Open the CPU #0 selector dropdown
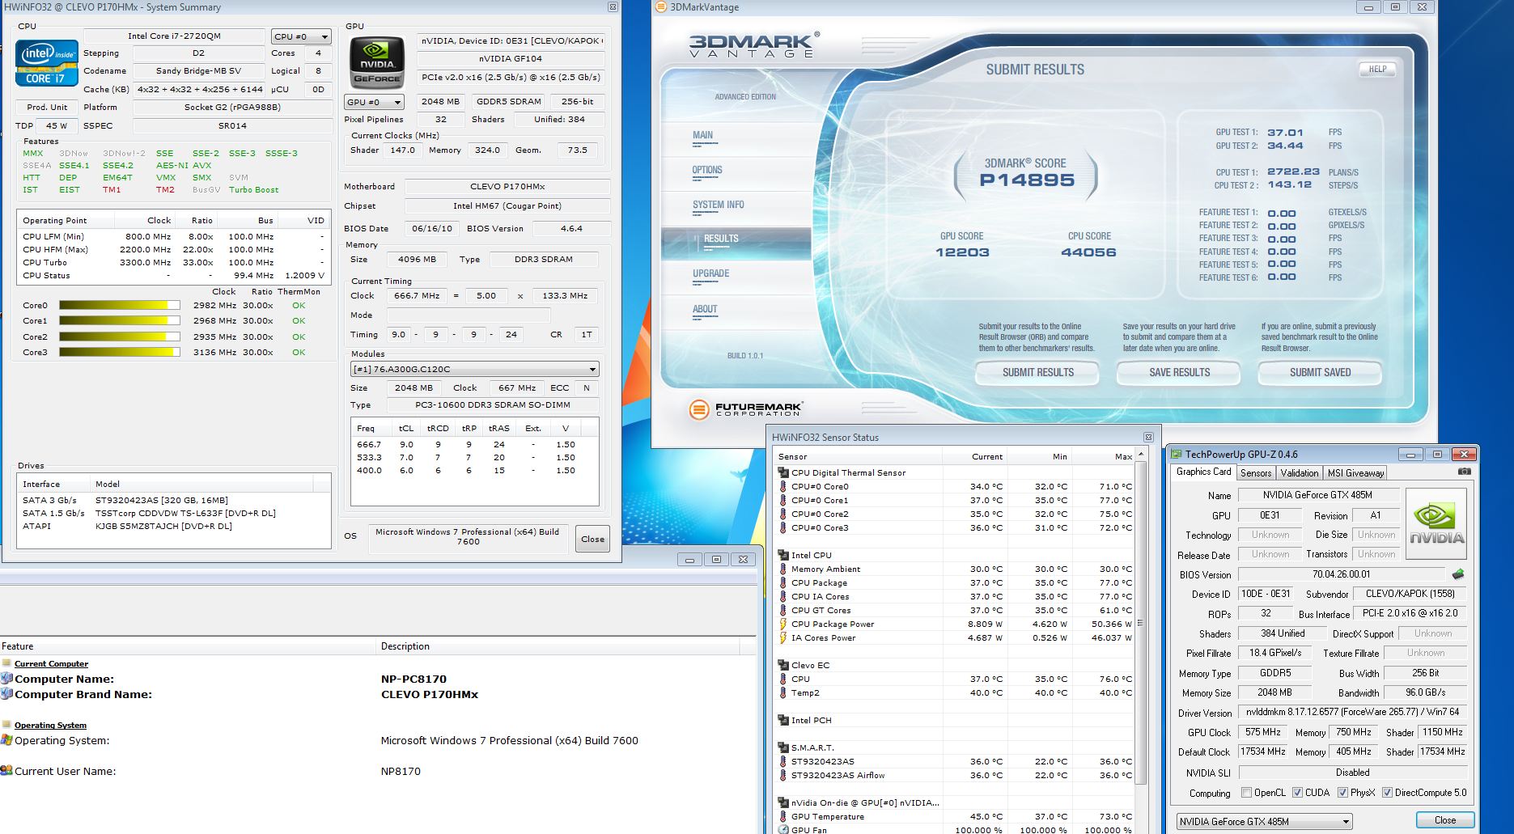Screen dimensions: 1514x834 pos(301,36)
